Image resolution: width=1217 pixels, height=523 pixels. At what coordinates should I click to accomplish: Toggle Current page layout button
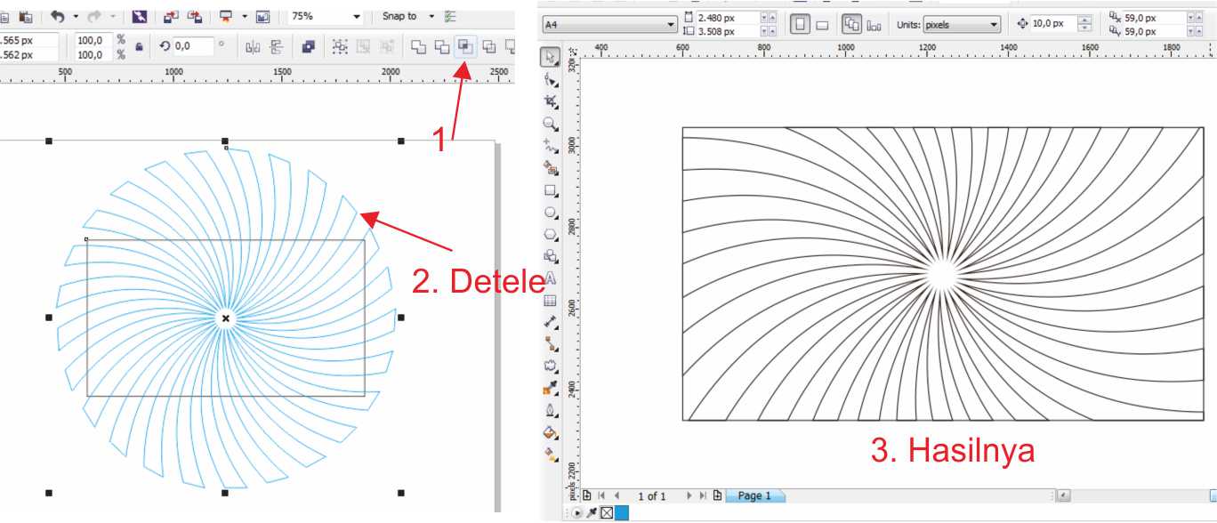[x=874, y=25]
